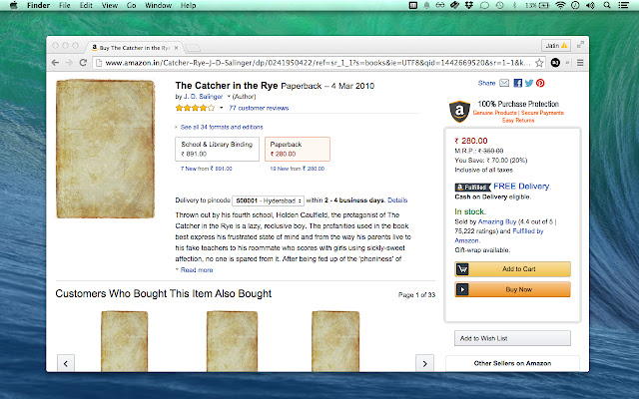
Task: Share the book on Pinterest
Action: pos(540,83)
